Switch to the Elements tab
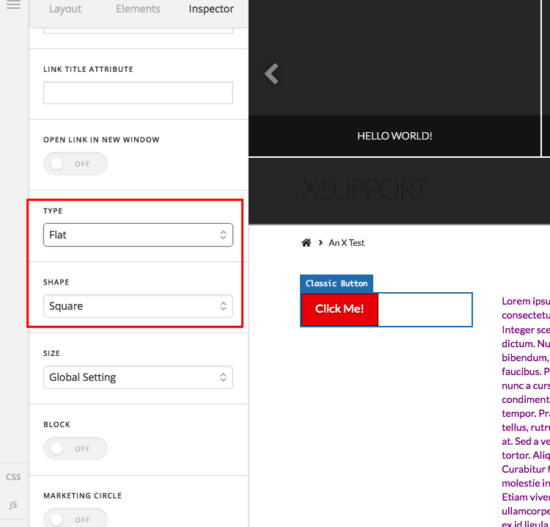 pos(138,9)
